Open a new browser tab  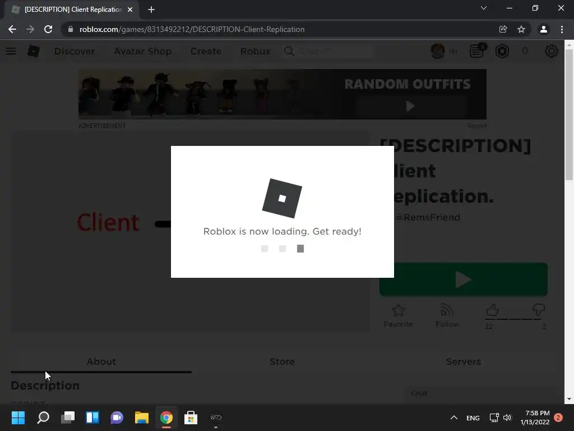(151, 10)
